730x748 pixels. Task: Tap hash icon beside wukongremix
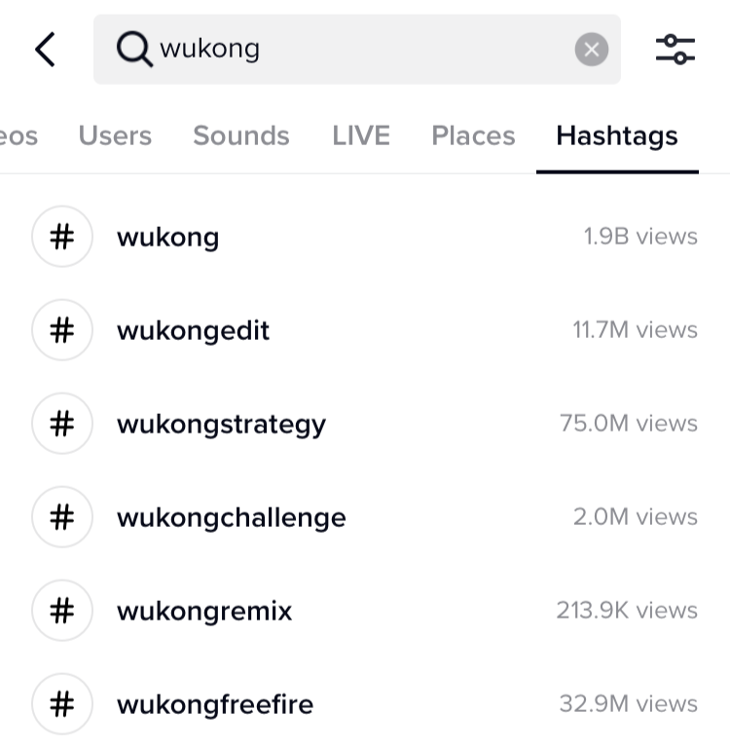(62, 611)
